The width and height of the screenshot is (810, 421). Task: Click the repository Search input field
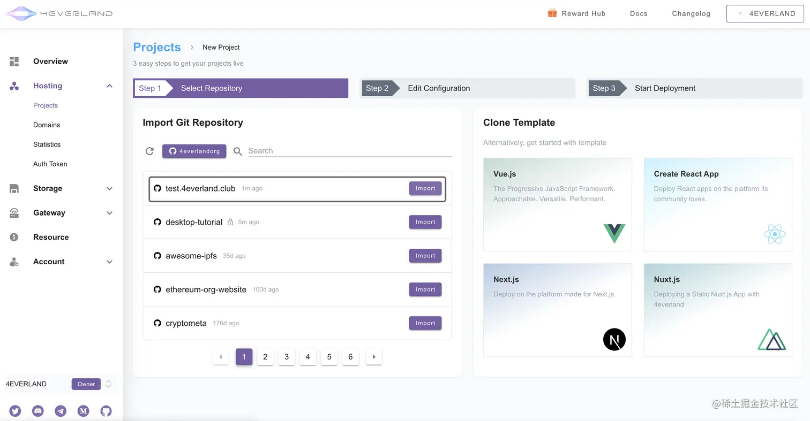[x=350, y=151]
